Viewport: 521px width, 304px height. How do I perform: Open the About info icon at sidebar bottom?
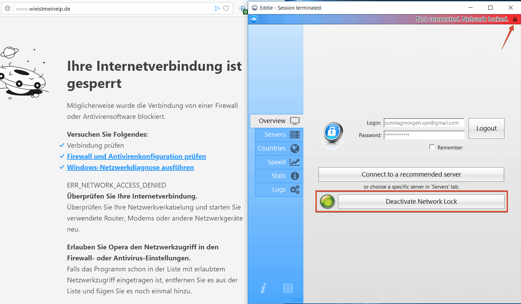click(263, 288)
